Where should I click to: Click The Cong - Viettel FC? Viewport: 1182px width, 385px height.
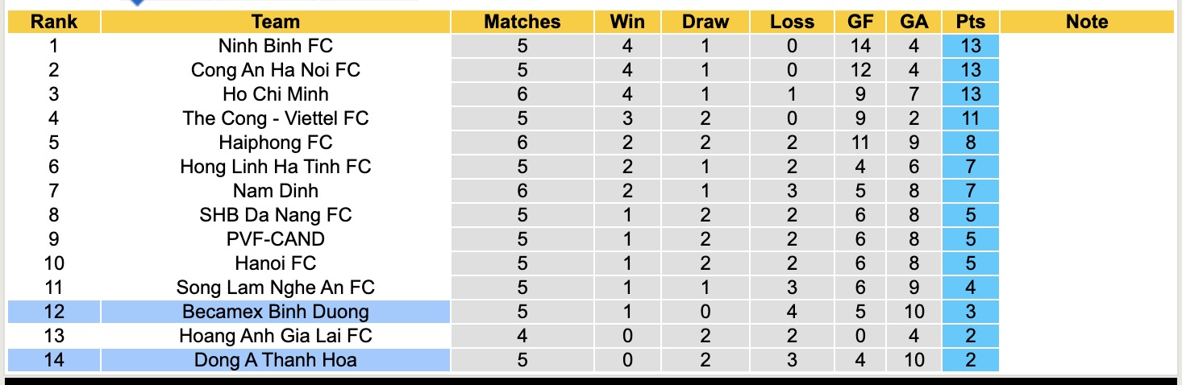coord(275,118)
